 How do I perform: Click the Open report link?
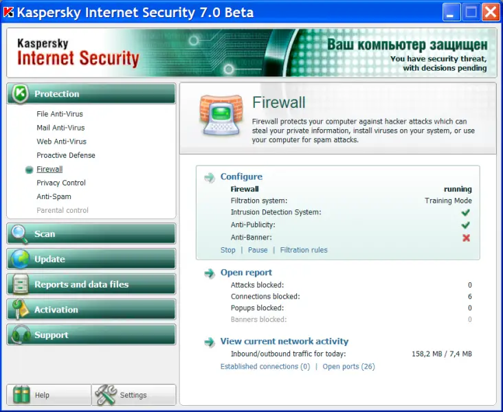click(x=246, y=273)
